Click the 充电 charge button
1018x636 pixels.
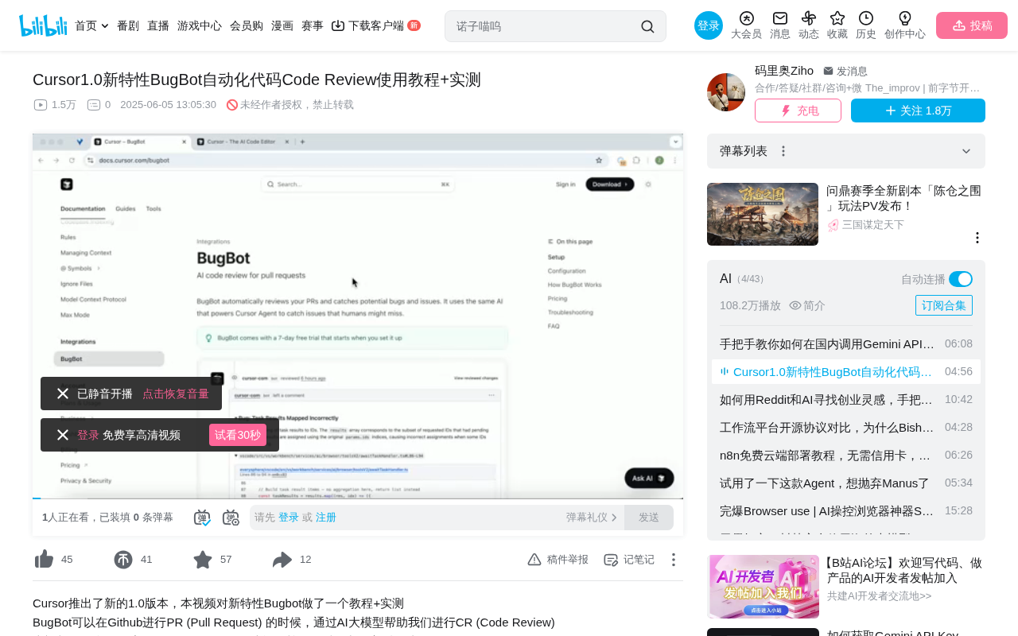coord(798,111)
